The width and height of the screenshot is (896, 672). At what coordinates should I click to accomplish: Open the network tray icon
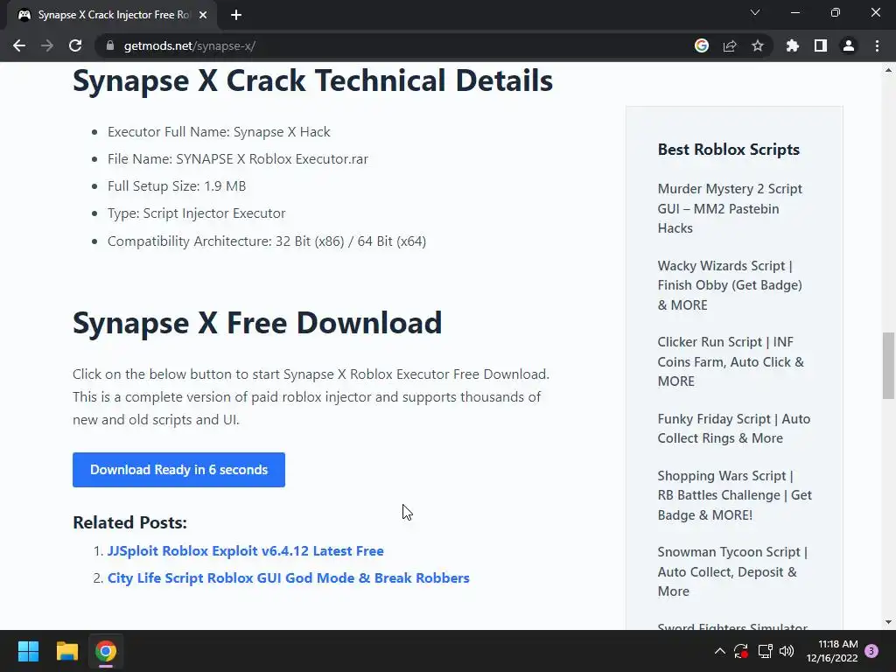click(765, 651)
